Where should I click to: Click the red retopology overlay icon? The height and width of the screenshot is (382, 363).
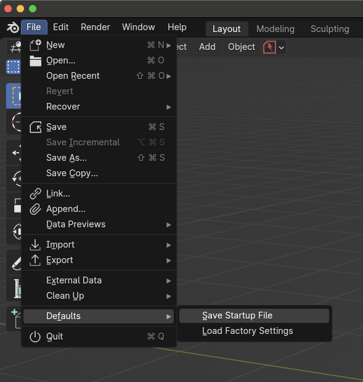pyautogui.click(x=270, y=47)
